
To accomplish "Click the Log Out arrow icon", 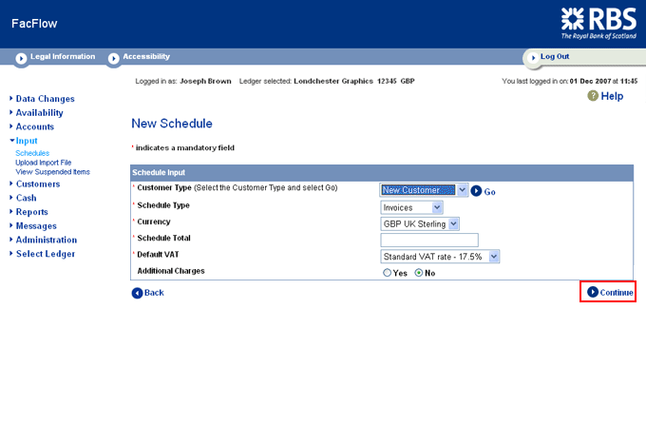I will 533,57.
